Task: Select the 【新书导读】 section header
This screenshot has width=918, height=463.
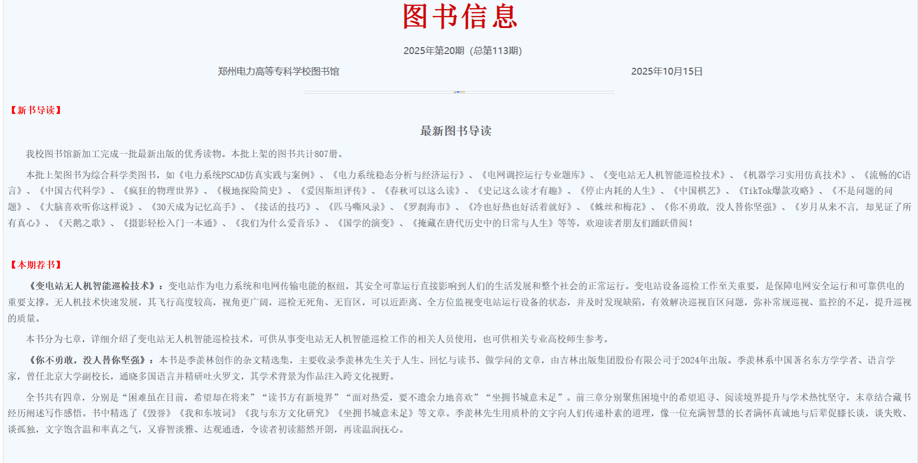Action: [x=36, y=110]
